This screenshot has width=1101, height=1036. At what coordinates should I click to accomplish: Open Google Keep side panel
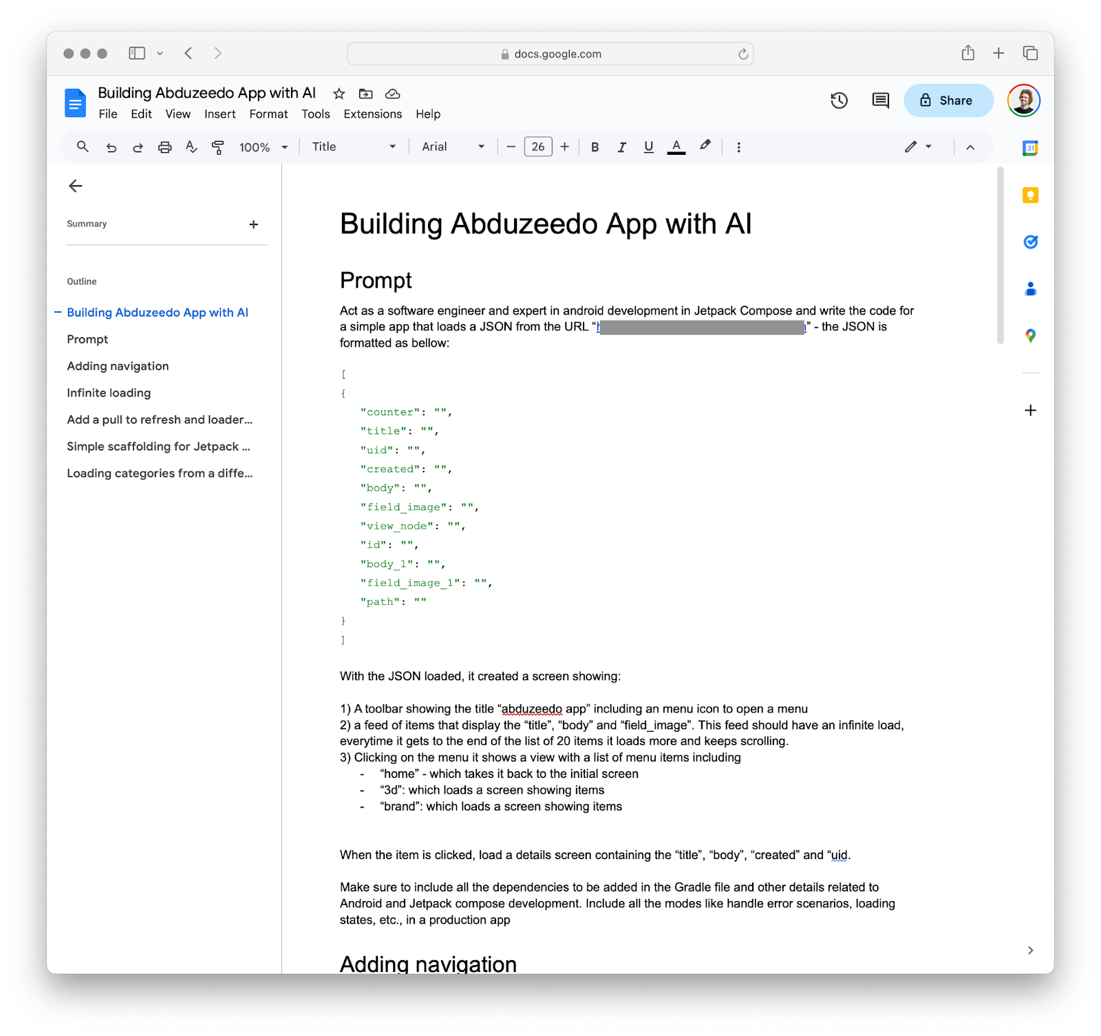1030,195
